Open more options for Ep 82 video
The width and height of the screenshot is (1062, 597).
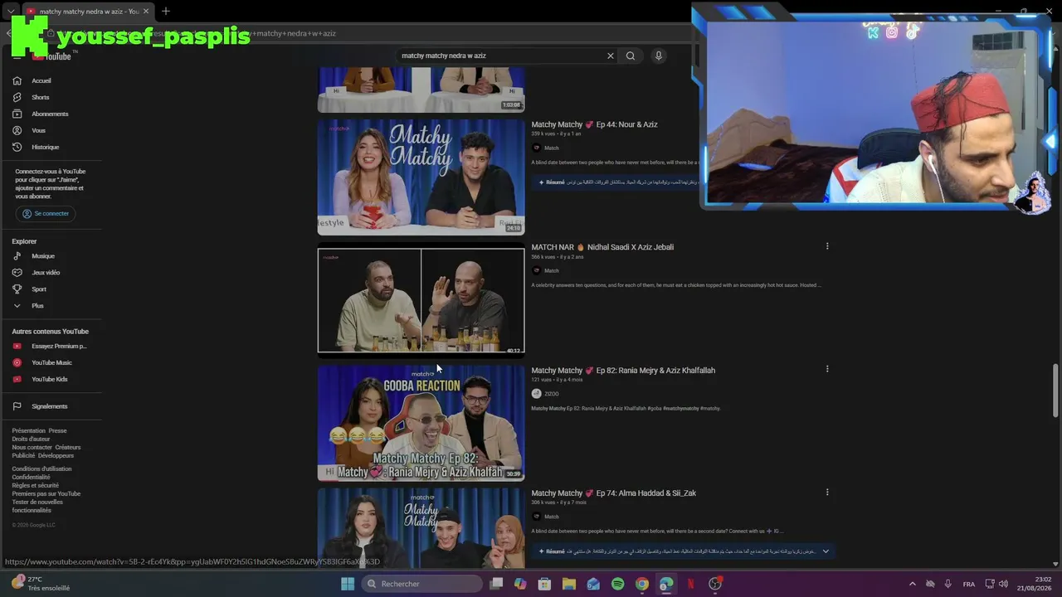tap(827, 369)
